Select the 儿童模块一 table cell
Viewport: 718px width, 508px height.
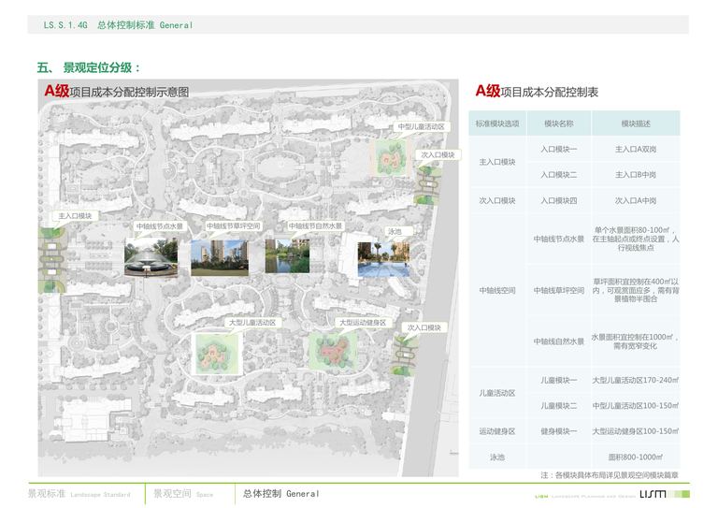[559, 380]
